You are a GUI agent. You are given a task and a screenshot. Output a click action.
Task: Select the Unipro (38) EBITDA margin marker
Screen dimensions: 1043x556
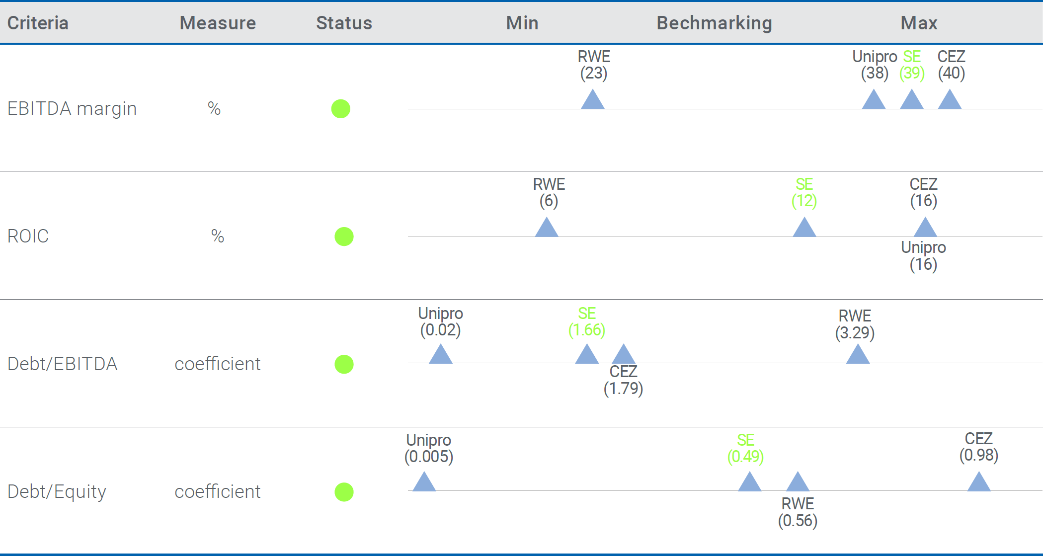874,100
